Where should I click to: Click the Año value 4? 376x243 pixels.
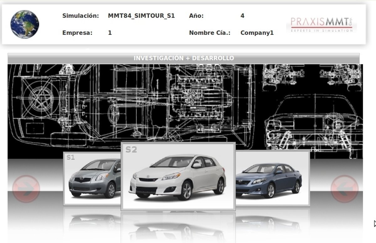242,16
